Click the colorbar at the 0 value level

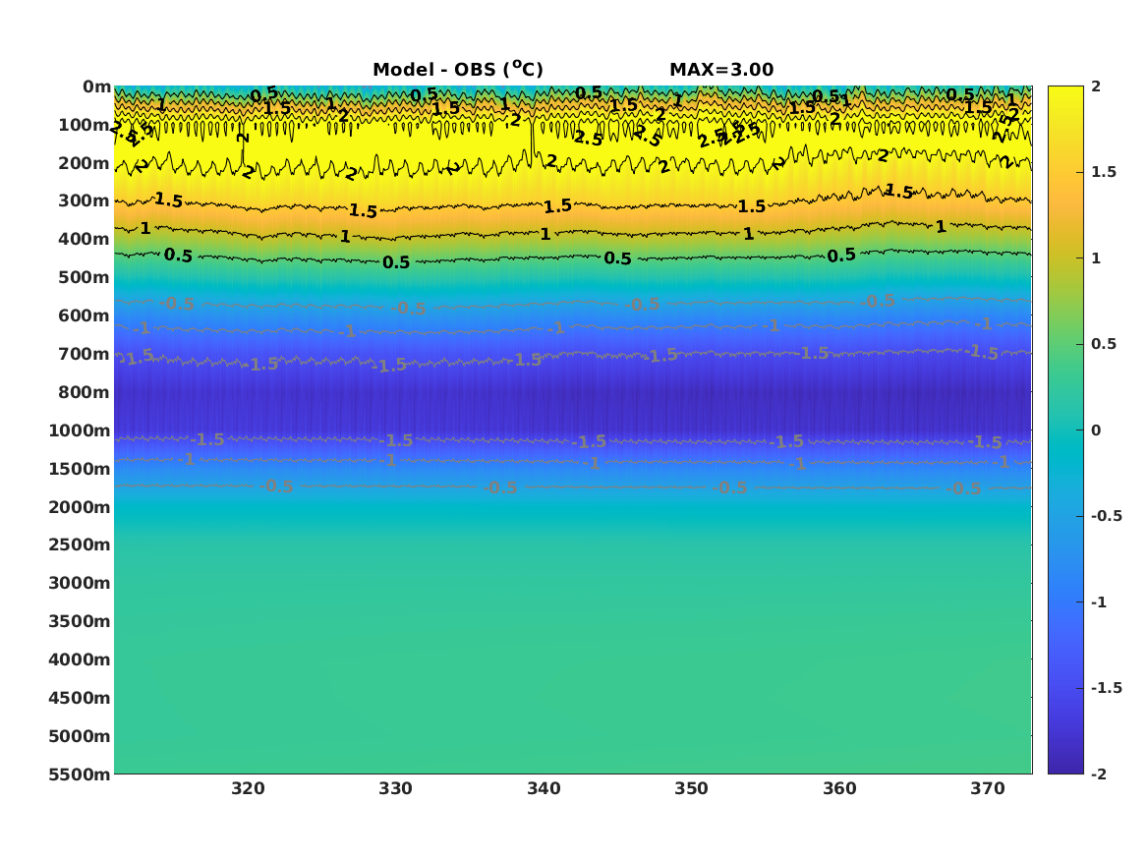click(x=1065, y=430)
